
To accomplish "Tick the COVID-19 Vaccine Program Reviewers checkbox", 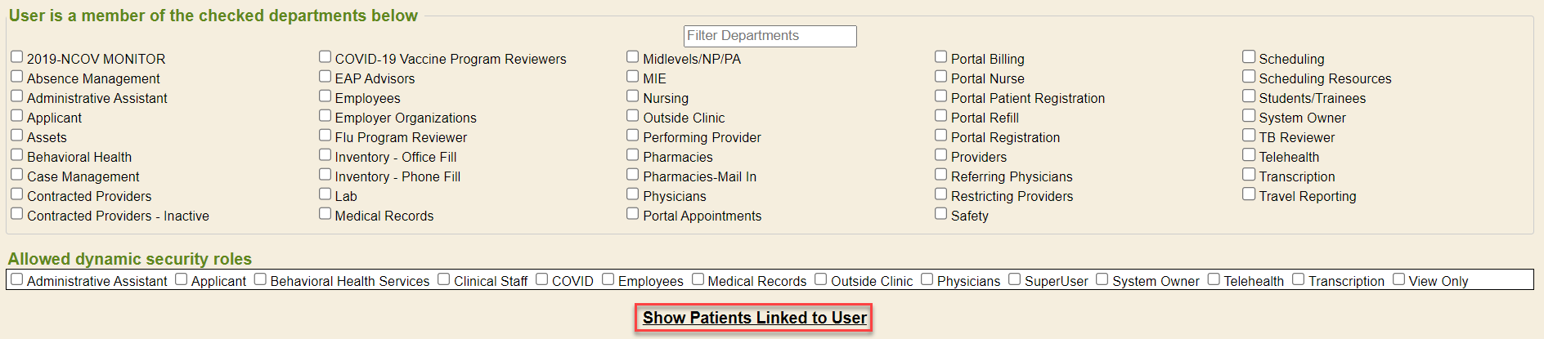I will tap(325, 57).
